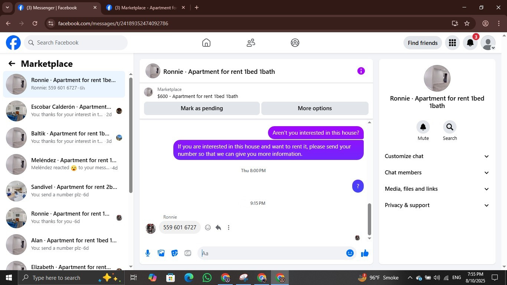
Task: Click the Windows Start button
Action: pos(9,278)
